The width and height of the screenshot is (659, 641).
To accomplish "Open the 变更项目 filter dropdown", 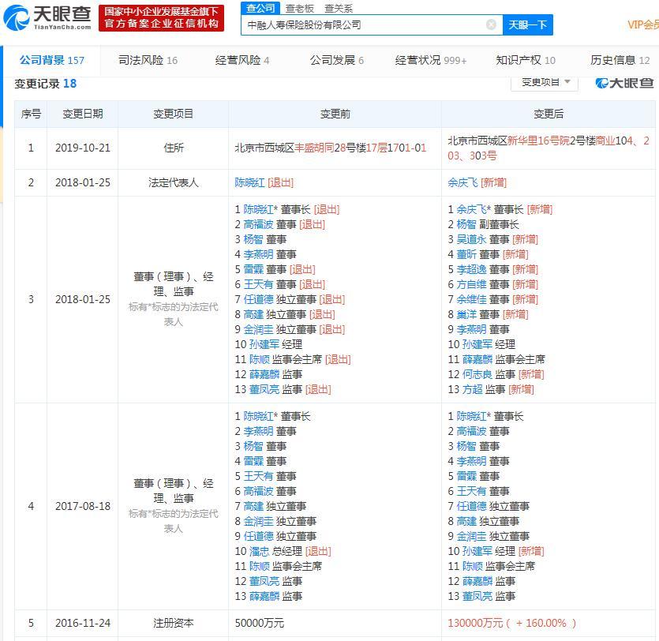I will 545,82.
